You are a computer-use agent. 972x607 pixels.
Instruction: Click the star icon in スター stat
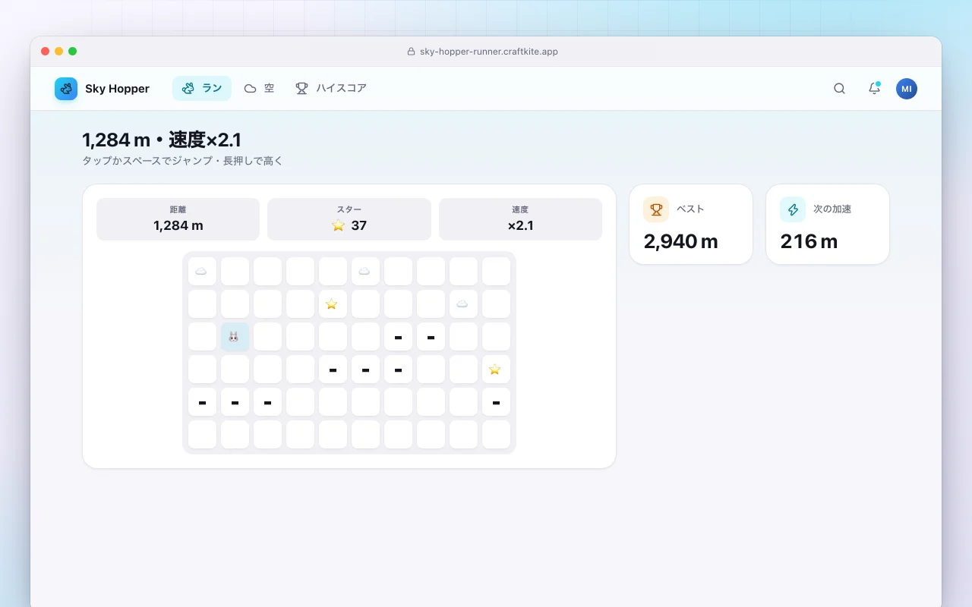(x=339, y=225)
